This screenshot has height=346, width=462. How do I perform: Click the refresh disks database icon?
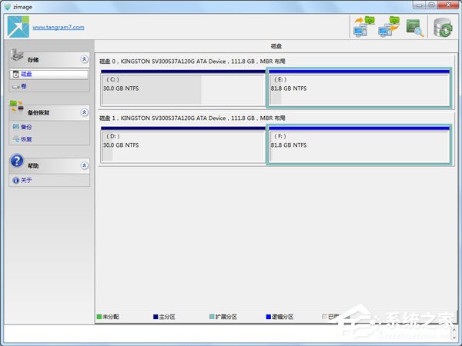[442, 27]
